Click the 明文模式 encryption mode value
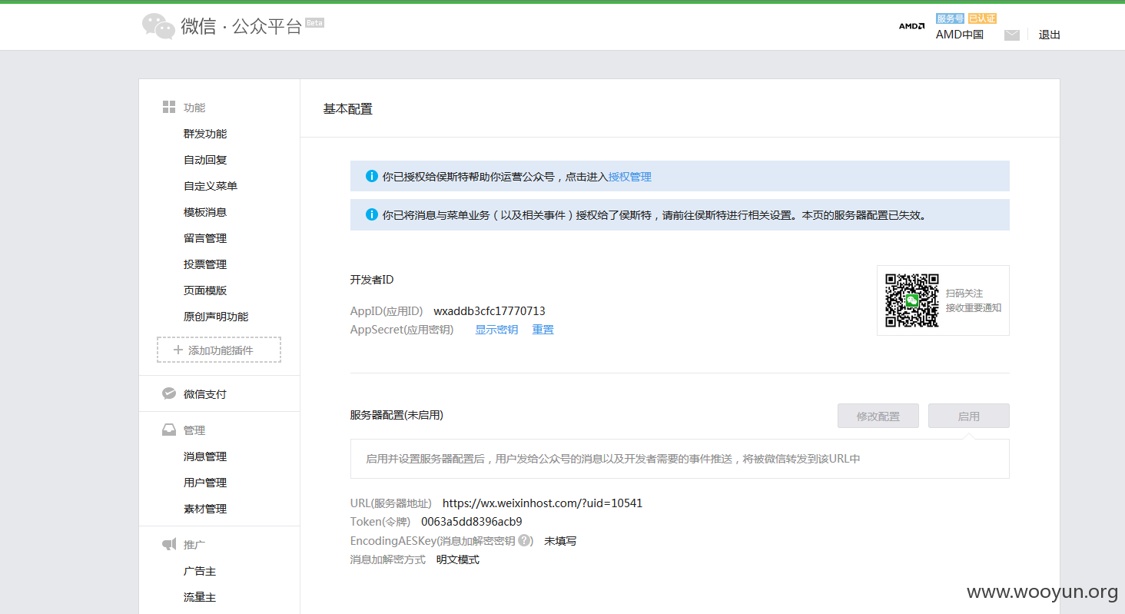 pos(458,559)
